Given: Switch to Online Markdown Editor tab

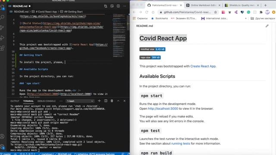Looking at the screenshot, I should (x=203, y=5).
